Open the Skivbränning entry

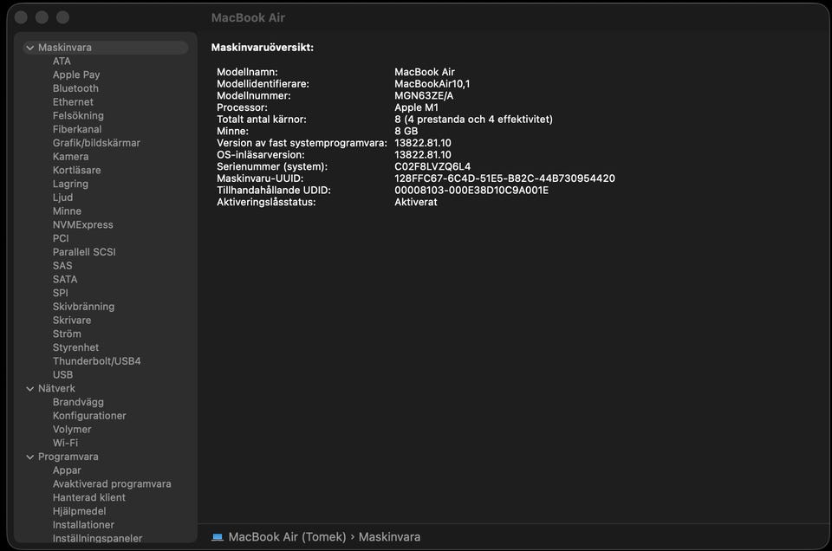pyautogui.click(x=83, y=307)
